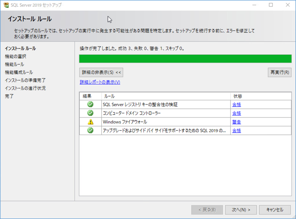
Task: Click rule text コンピューター ドメイン コントローラー
Action: 132,113
